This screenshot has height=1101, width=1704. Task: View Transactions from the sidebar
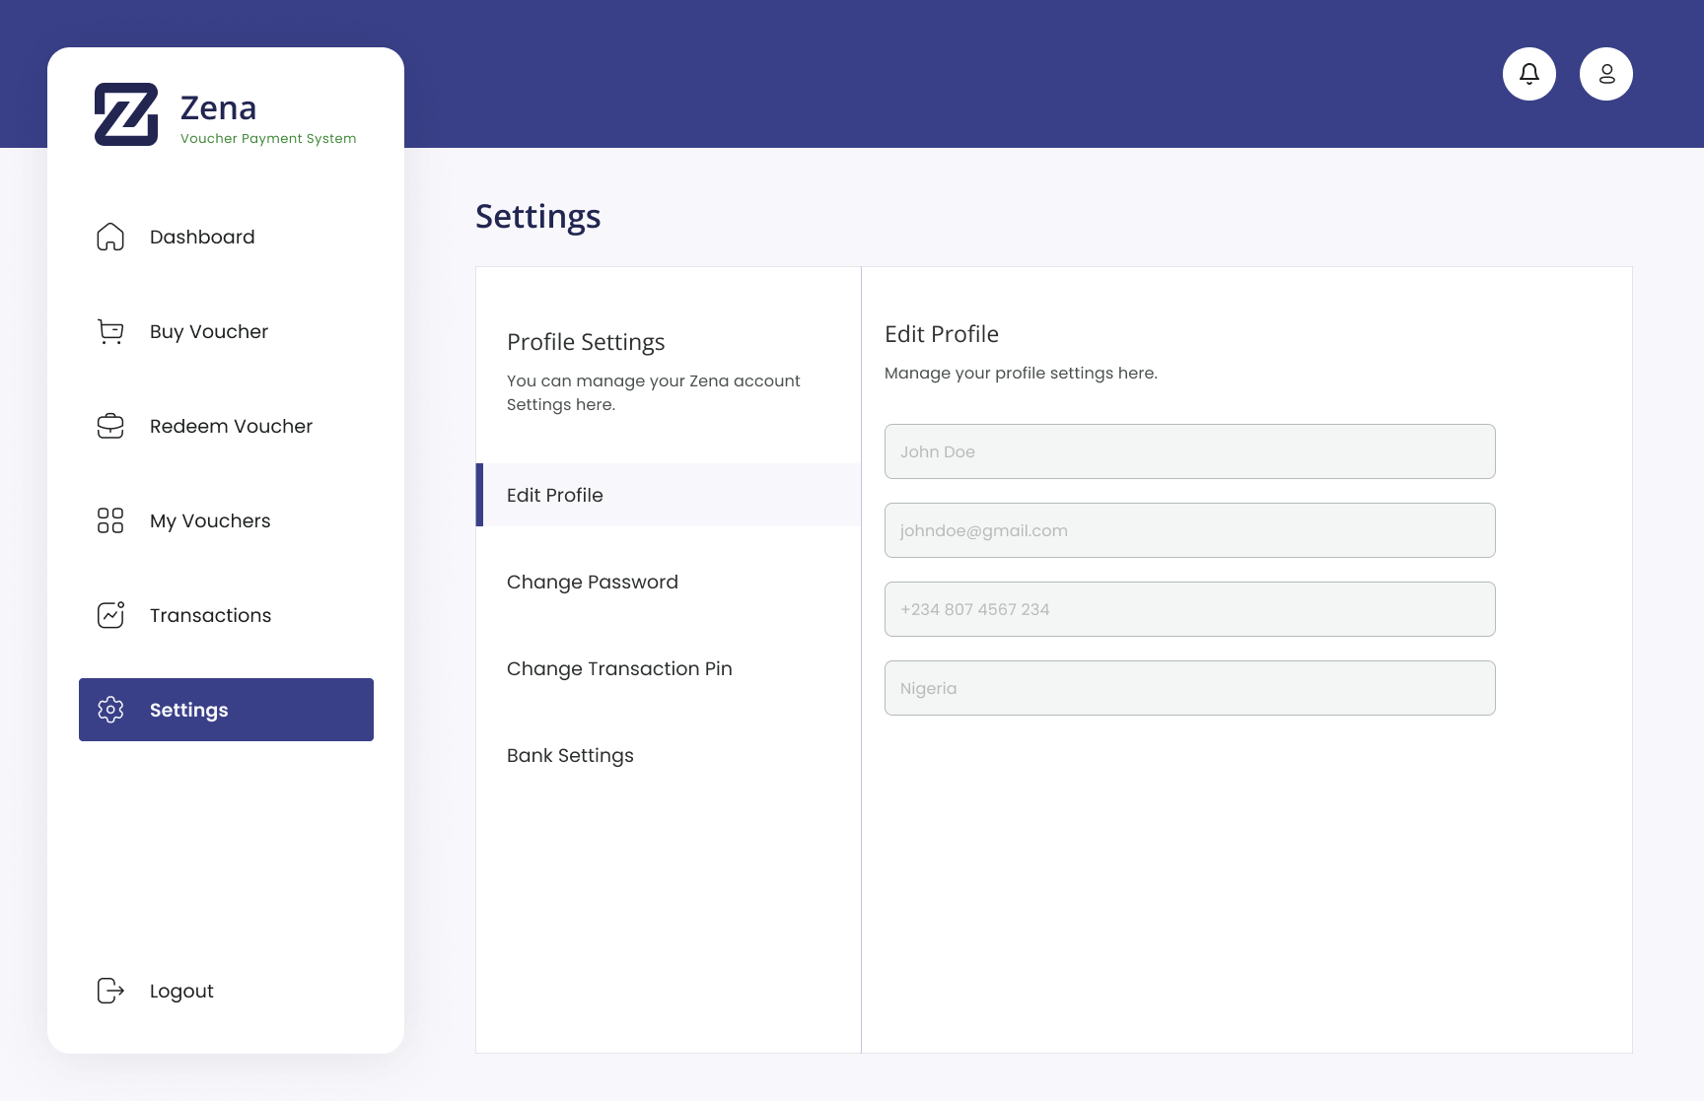(x=210, y=615)
